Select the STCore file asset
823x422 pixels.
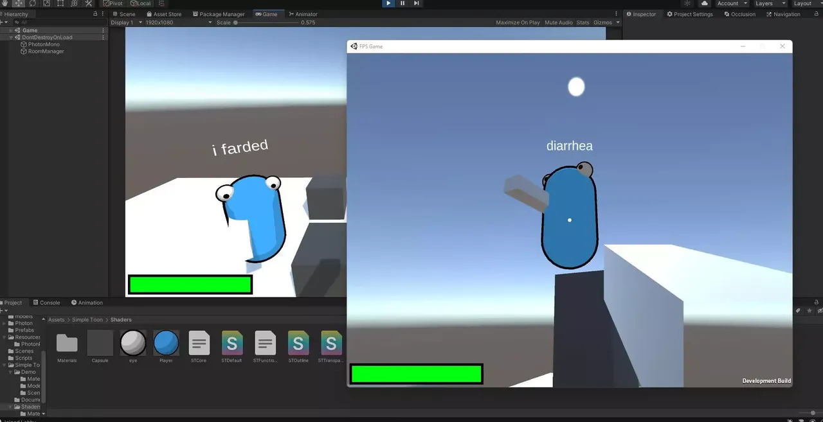tap(199, 347)
